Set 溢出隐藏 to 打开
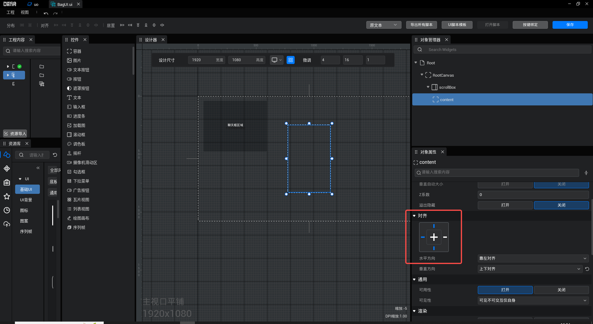The width and height of the screenshot is (593, 324). pyautogui.click(x=505, y=205)
